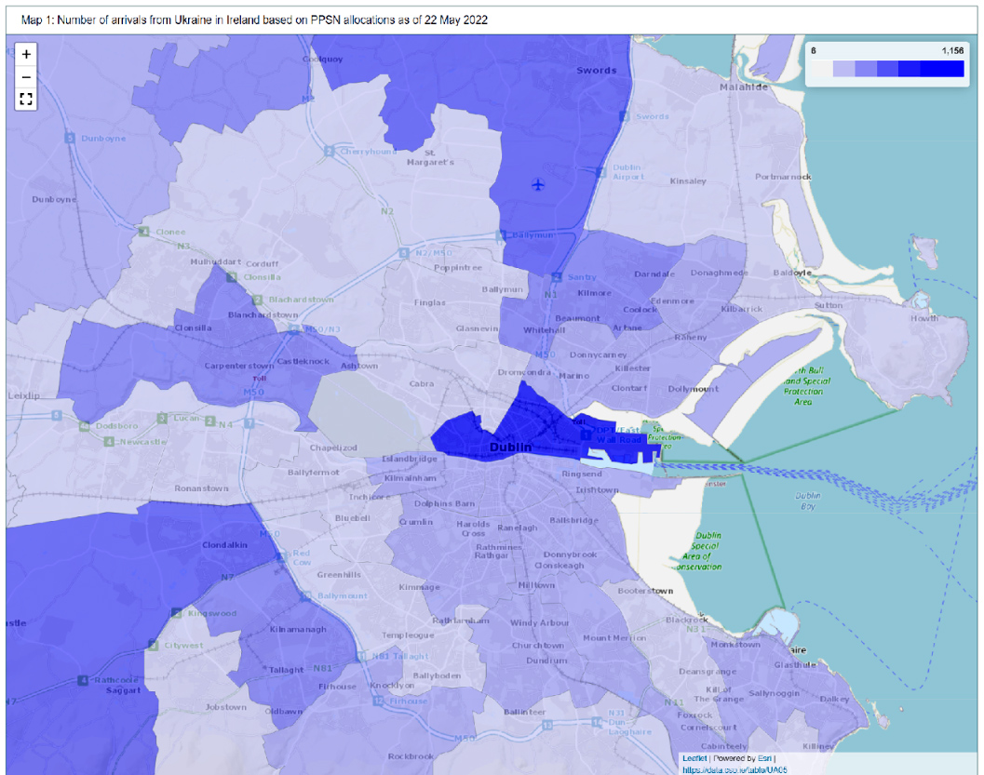Open the data.cso.ie table UA05 link
This screenshot has height=775, width=984.
pos(735,769)
